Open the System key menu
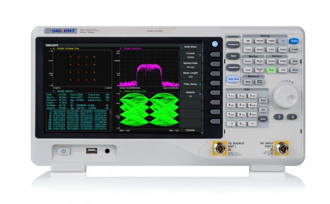330x204 pixels. pos(271,62)
